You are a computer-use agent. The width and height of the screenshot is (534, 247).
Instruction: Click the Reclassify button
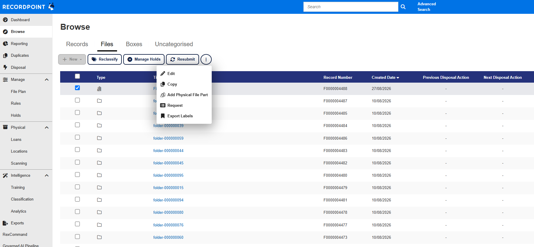[x=105, y=59]
